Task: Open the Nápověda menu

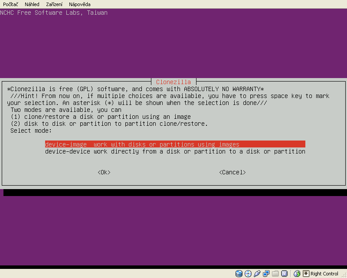Action: click(x=80, y=4)
